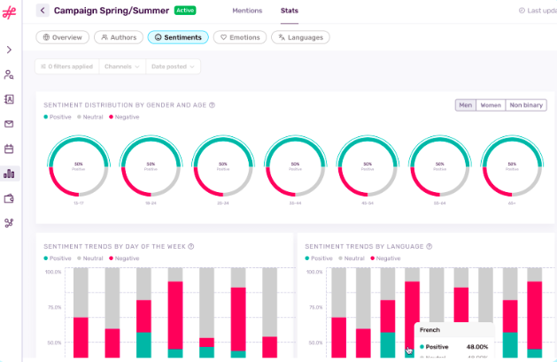Open the calendar sidebar icon
This screenshot has height=362, width=557.
9,149
